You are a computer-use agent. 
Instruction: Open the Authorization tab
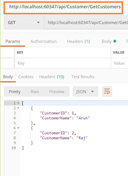[x=43, y=41]
